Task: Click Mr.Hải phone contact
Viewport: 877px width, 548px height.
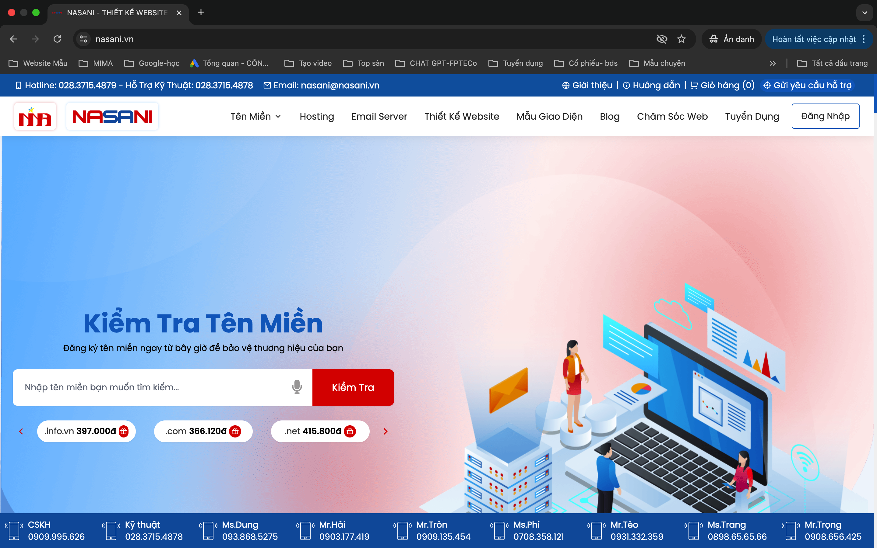Action: (333, 531)
